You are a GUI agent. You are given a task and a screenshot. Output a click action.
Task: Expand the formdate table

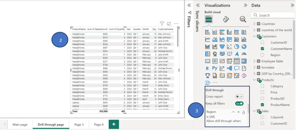(x=254, y=67)
